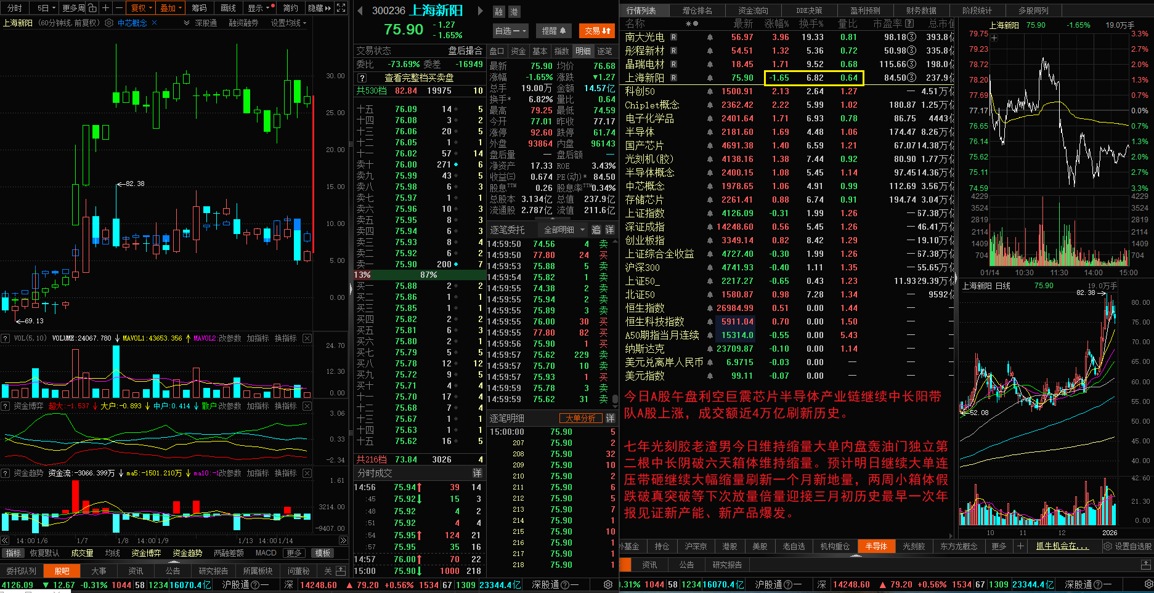The height and width of the screenshot is (593, 1154).
Task: Click the 港 Hong Kong connect badge
Action: click(514, 11)
